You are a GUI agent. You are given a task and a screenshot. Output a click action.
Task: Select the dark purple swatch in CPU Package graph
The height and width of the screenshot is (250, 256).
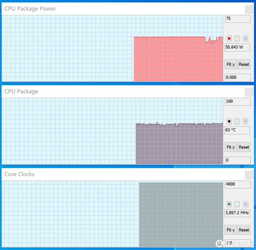(229, 121)
